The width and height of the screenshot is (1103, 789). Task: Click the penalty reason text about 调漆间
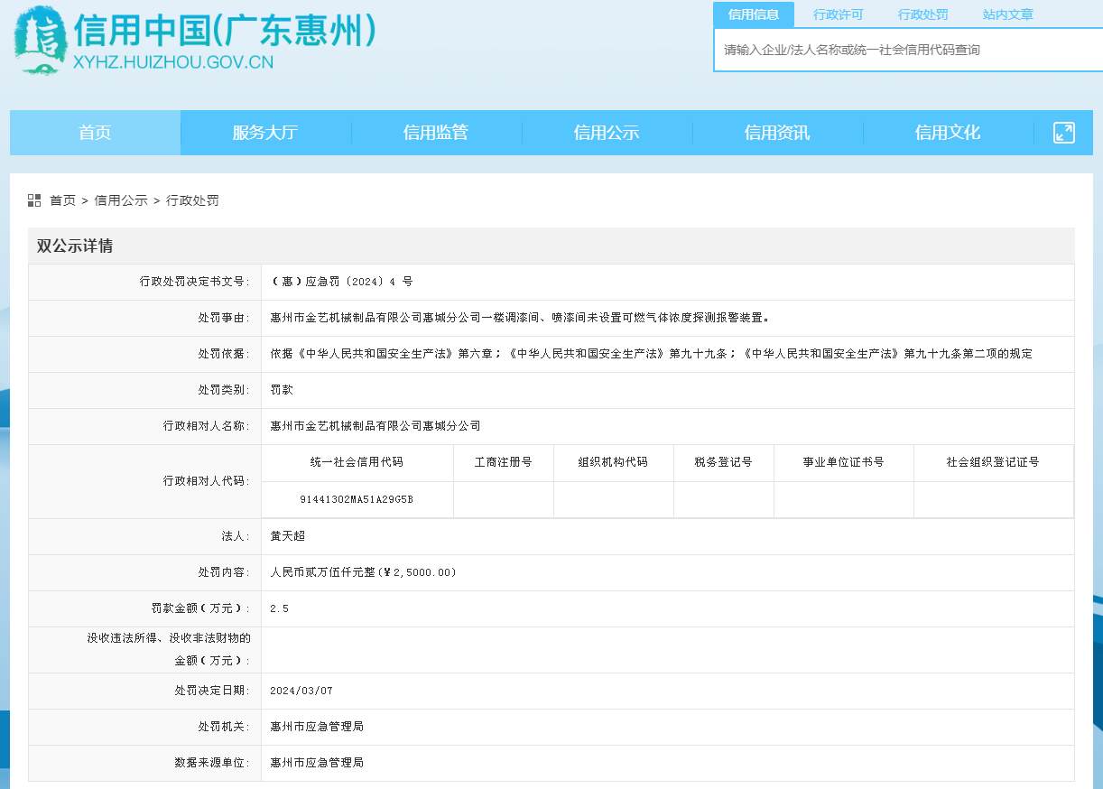521,318
